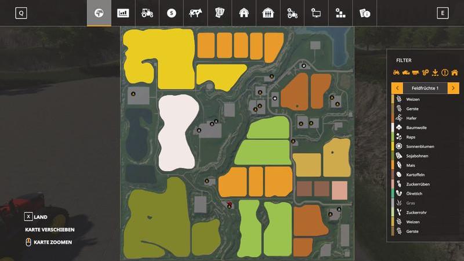This screenshot has height=261, width=464.
Task: Open the finances dollar coin tab
Action: (x=171, y=13)
